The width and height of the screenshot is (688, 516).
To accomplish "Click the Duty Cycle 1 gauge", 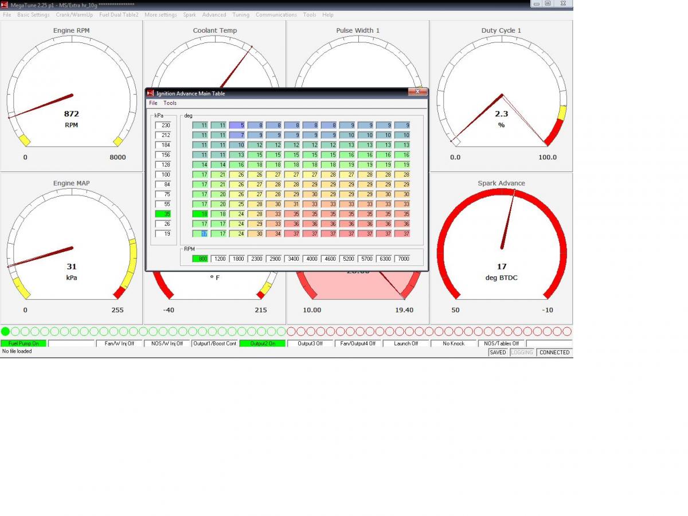I will click(x=501, y=96).
